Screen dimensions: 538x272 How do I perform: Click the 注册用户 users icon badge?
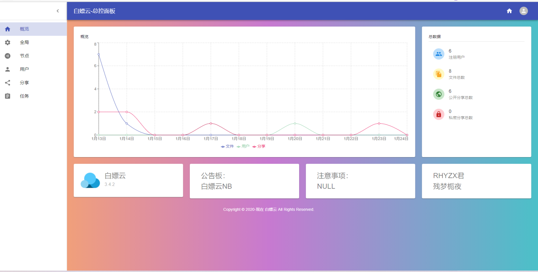[x=439, y=53]
